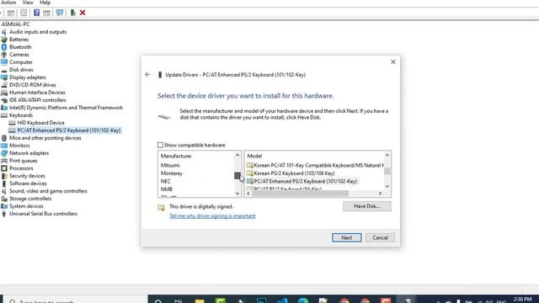Click the Model list horizontal scrollbar thumb
539x303 pixels.
[300, 194]
